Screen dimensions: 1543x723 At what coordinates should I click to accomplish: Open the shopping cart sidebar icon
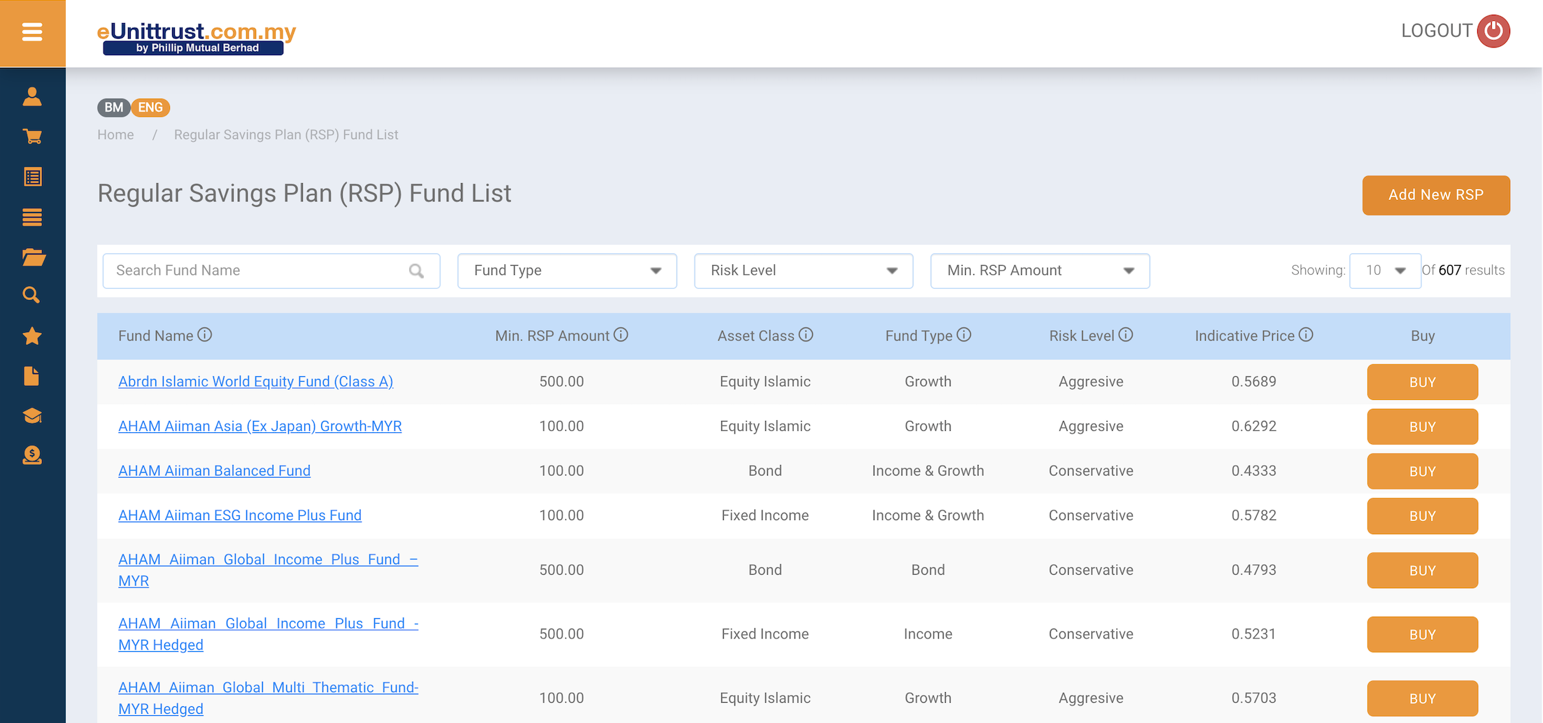tap(32, 136)
